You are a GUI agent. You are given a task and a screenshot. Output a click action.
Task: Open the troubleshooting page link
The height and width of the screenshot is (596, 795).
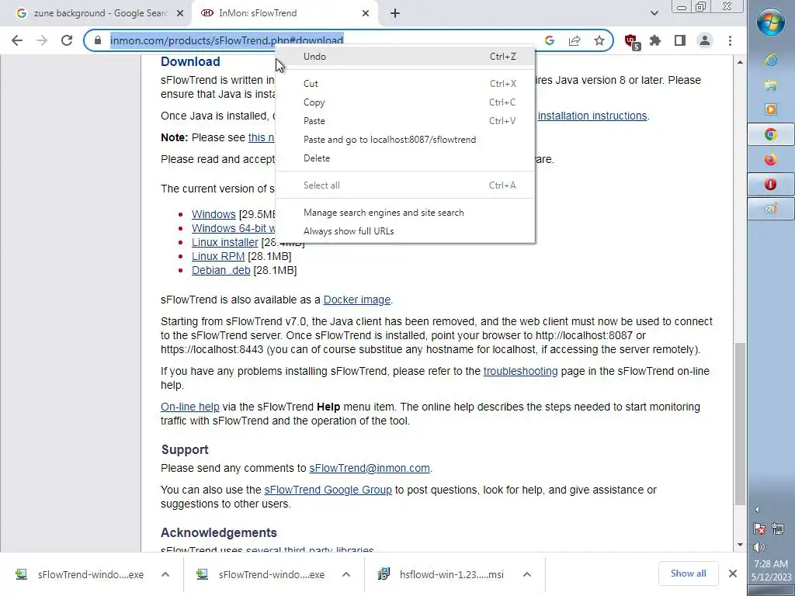tap(520, 372)
